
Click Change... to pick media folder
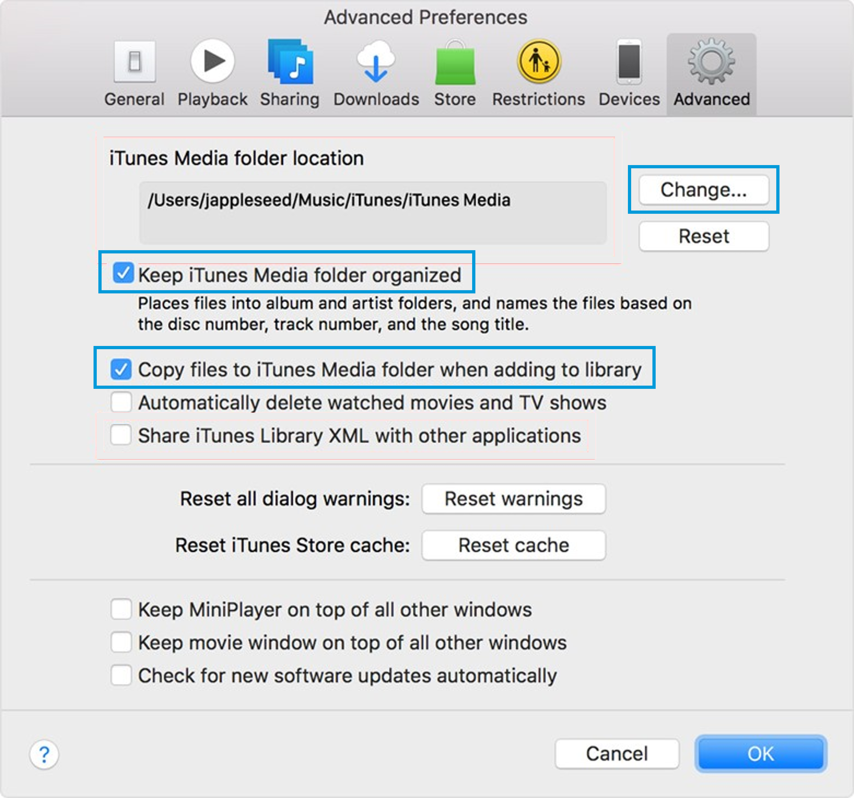click(703, 189)
